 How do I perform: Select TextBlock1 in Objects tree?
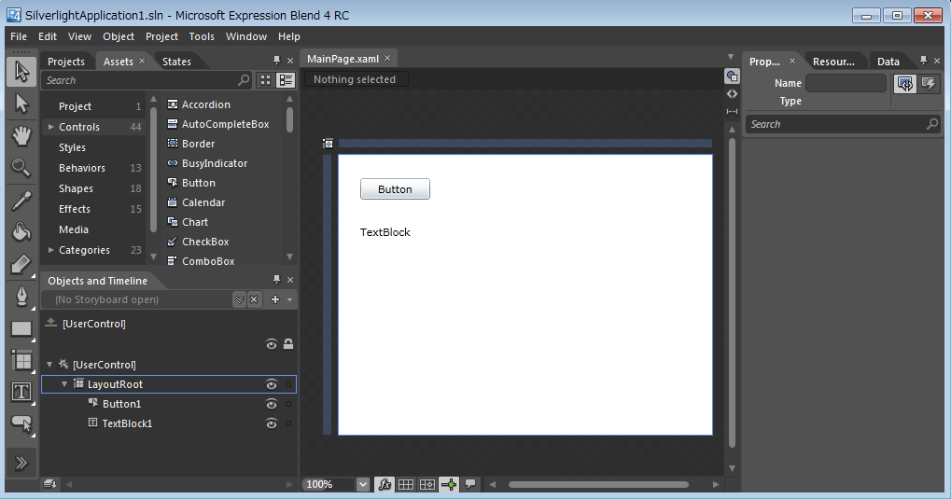click(x=127, y=423)
